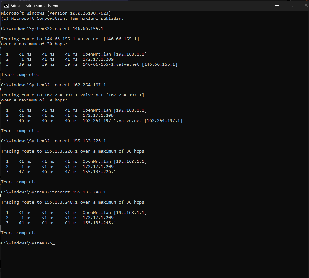Image resolution: width=309 pixels, height=278 pixels.
Task: Close the Komut İstemi window
Action: 306,5
